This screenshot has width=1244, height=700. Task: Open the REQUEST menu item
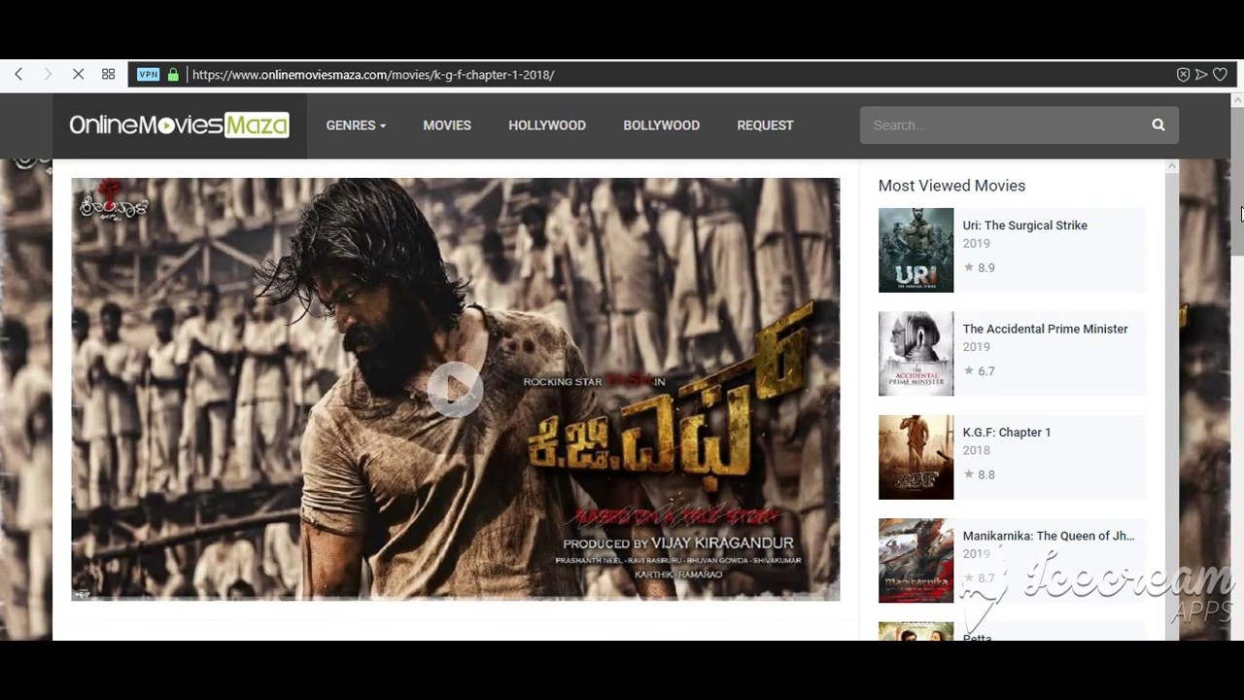pyautogui.click(x=765, y=125)
